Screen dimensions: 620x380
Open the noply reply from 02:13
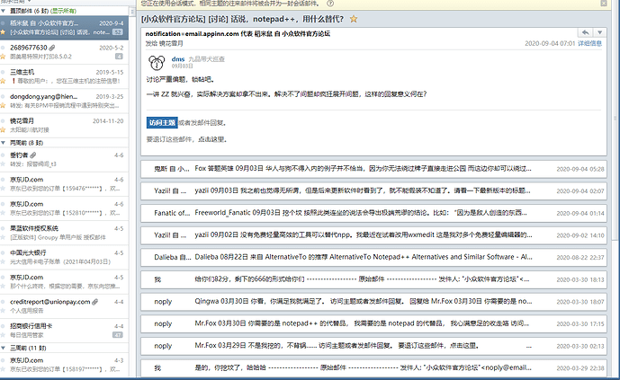[373, 346]
